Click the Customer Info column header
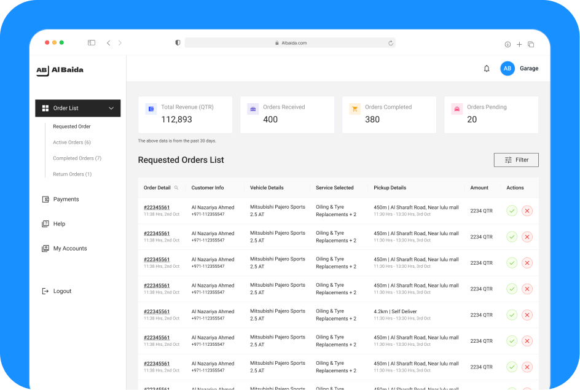 (208, 188)
